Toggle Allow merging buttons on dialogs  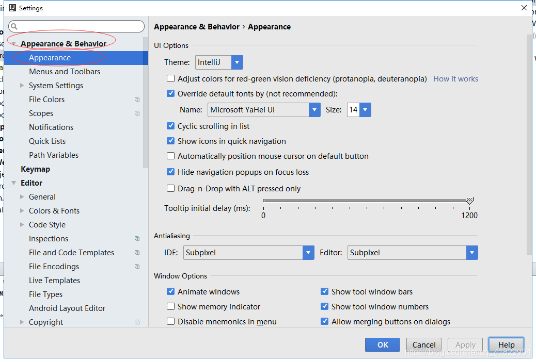click(x=324, y=321)
